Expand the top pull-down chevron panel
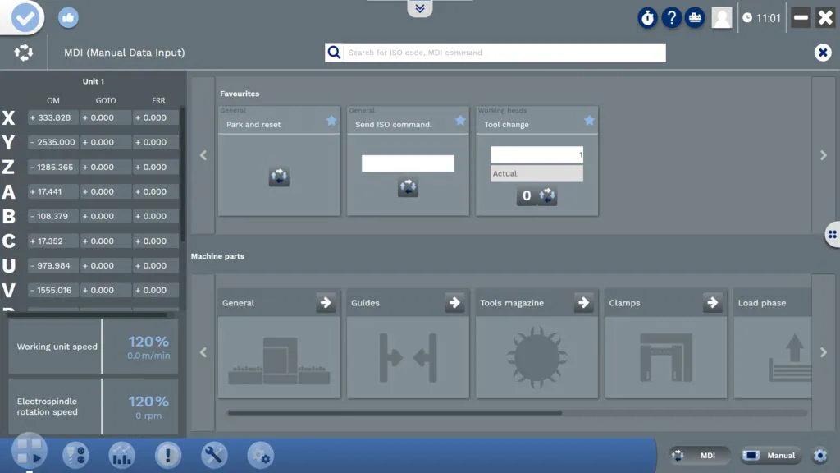Viewport: 840px width, 473px height. (x=420, y=9)
